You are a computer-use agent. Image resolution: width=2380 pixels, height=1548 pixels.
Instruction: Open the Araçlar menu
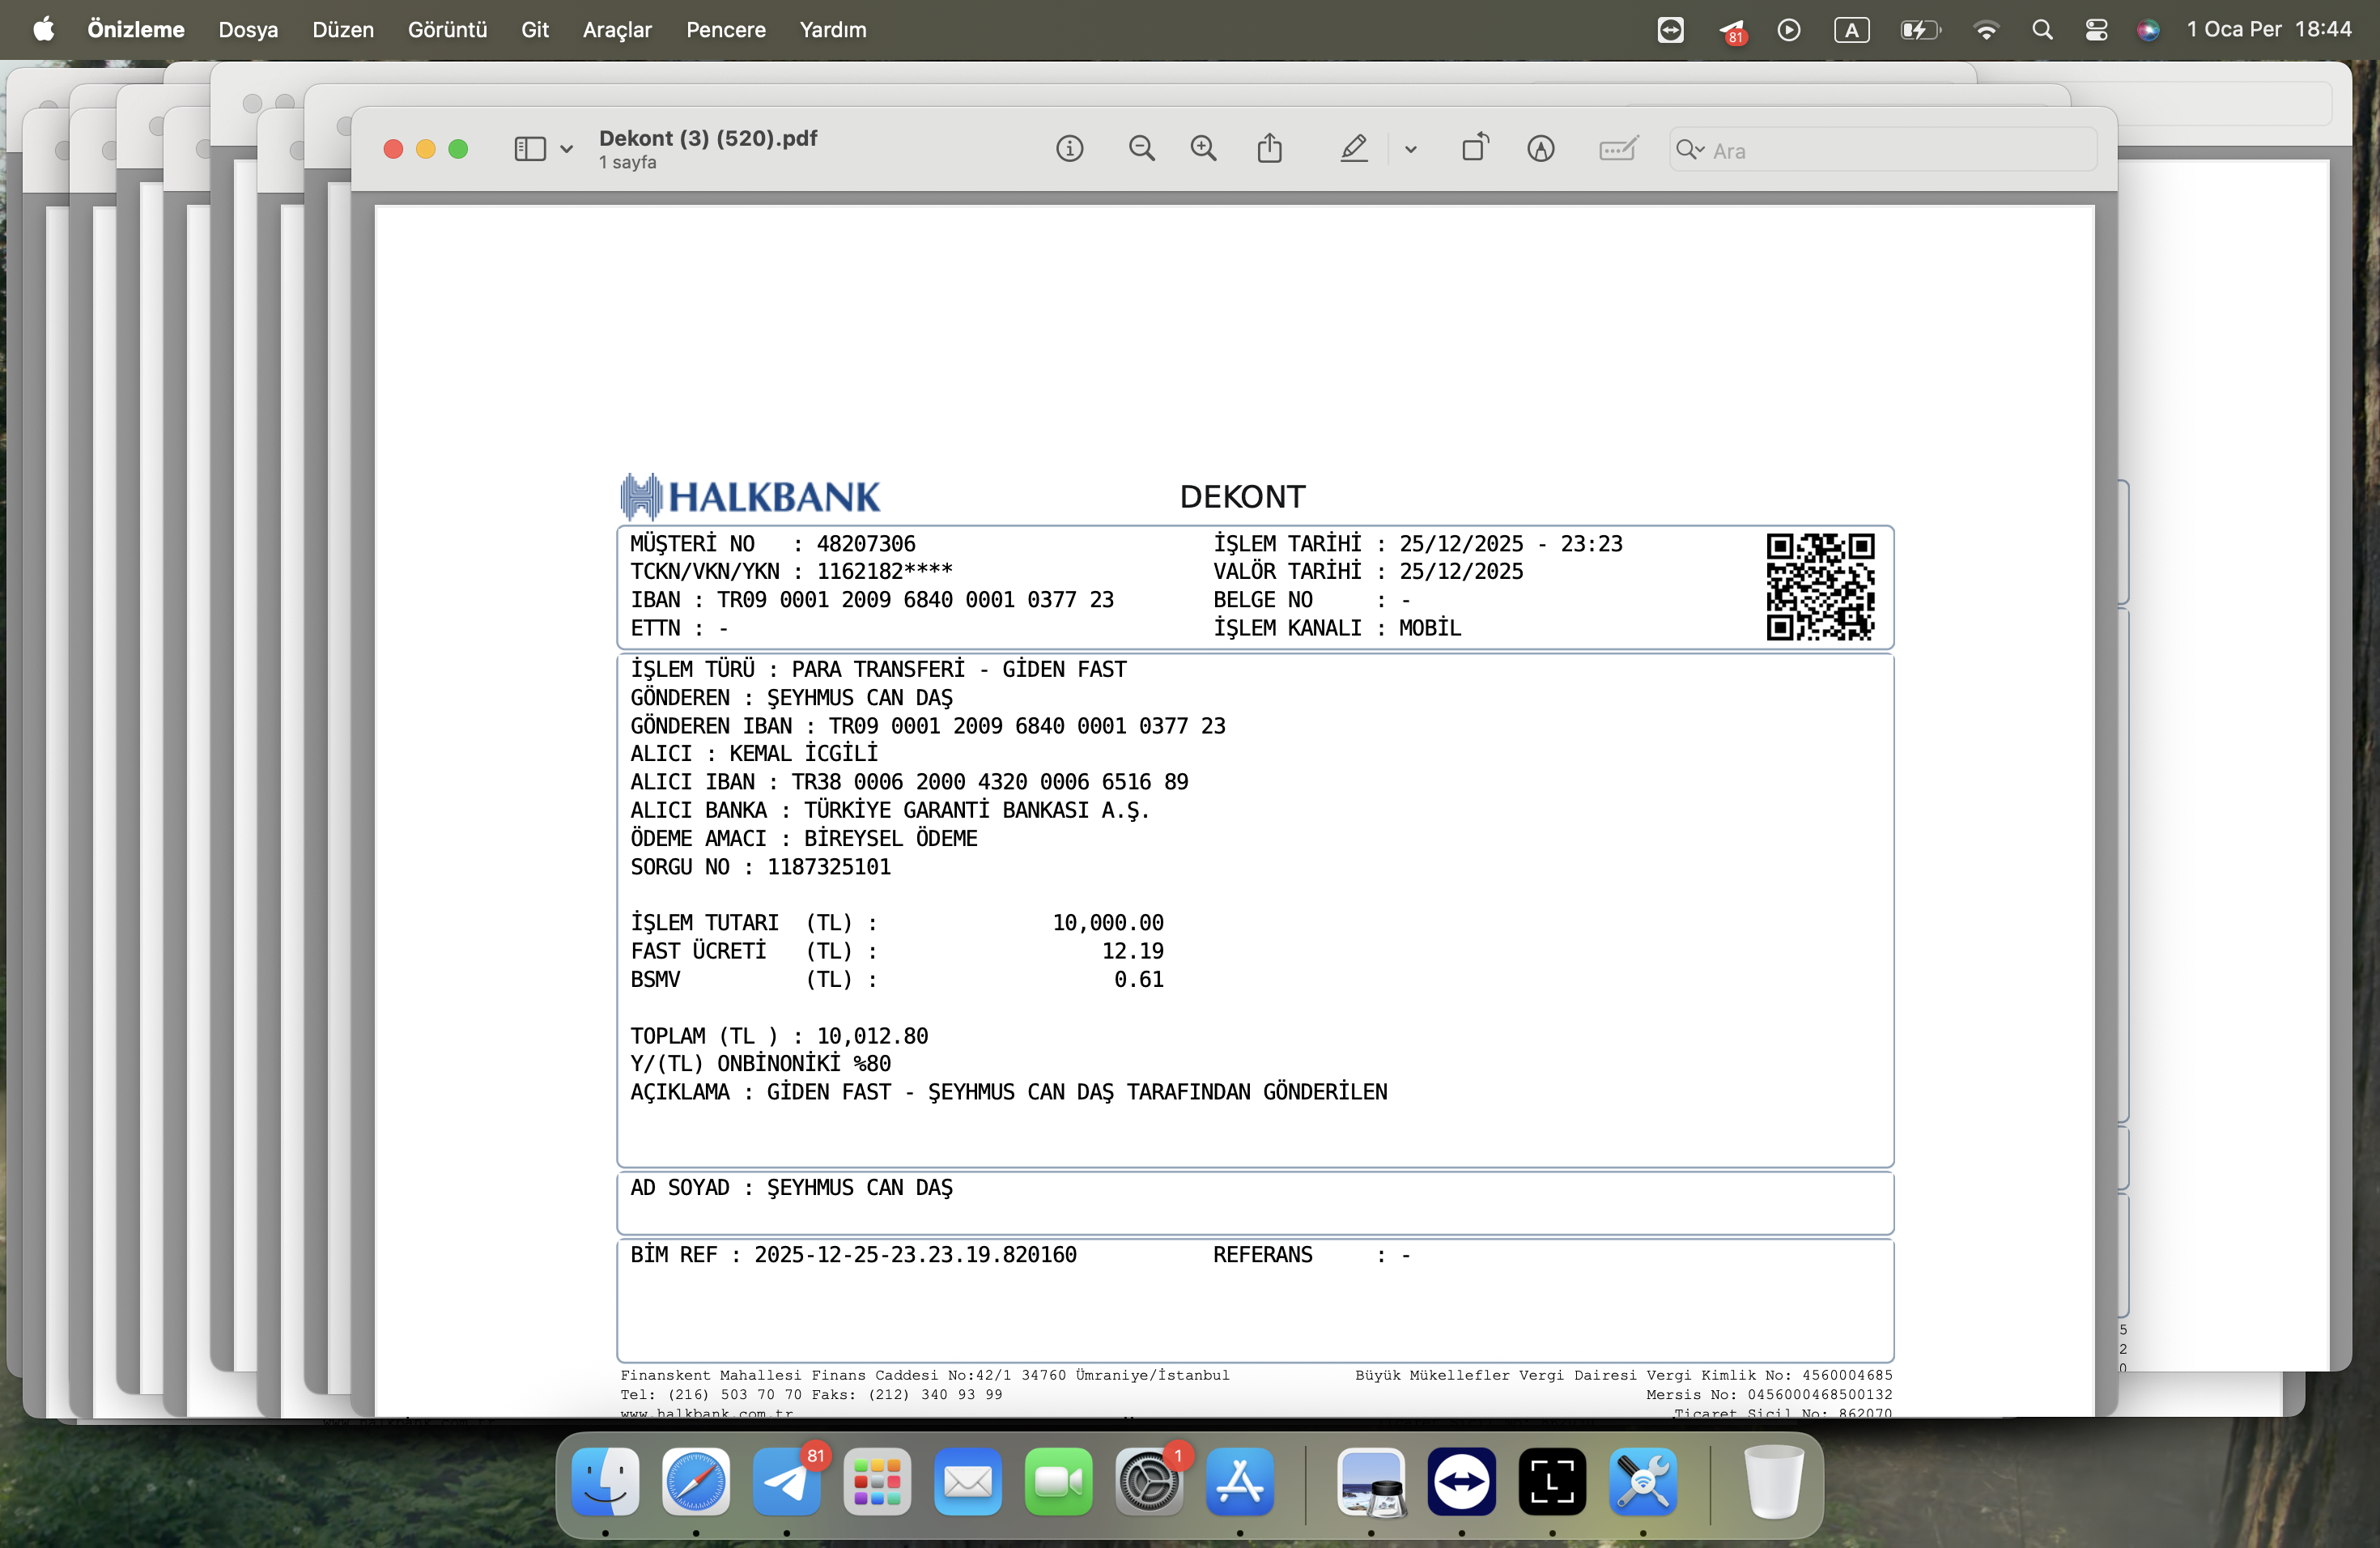(617, 30)
